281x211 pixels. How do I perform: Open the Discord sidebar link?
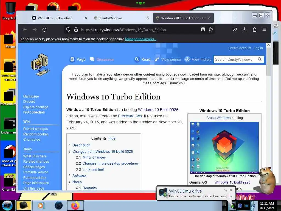pos(29,102)
